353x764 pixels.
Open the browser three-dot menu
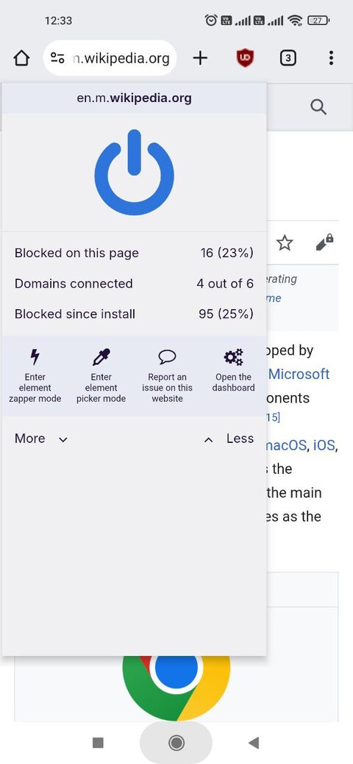(x=331, y=58)
